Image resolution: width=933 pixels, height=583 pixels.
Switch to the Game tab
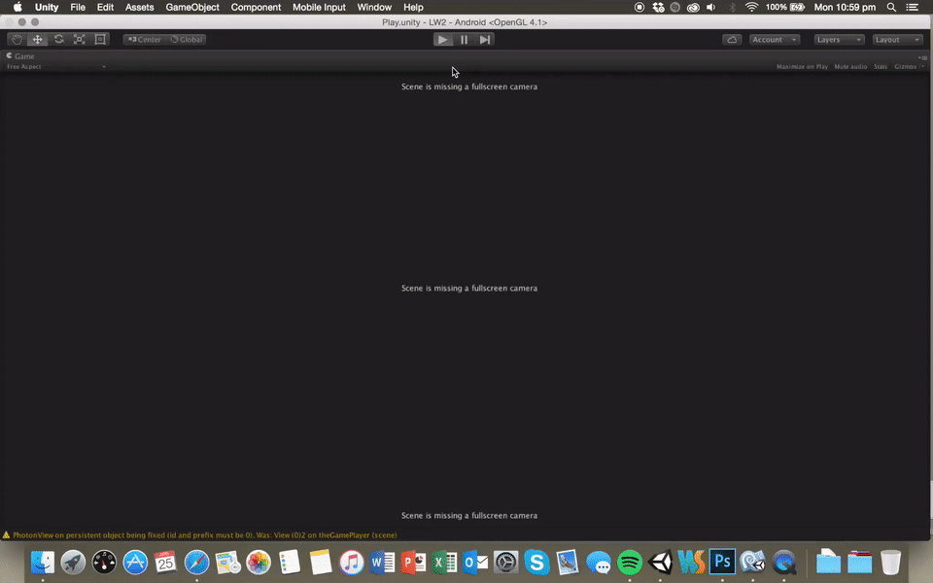[21, 56]
